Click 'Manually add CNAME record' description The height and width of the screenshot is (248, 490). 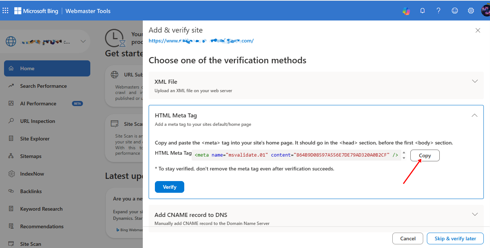coord(212,223)
